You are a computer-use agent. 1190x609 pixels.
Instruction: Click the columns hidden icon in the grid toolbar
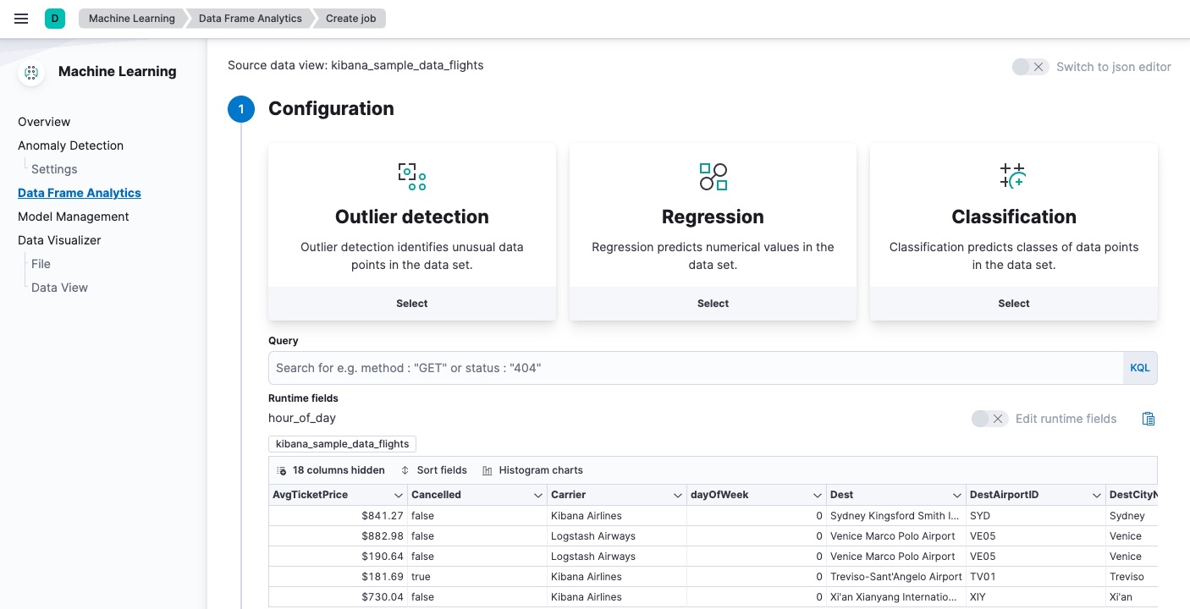point(282,469)
